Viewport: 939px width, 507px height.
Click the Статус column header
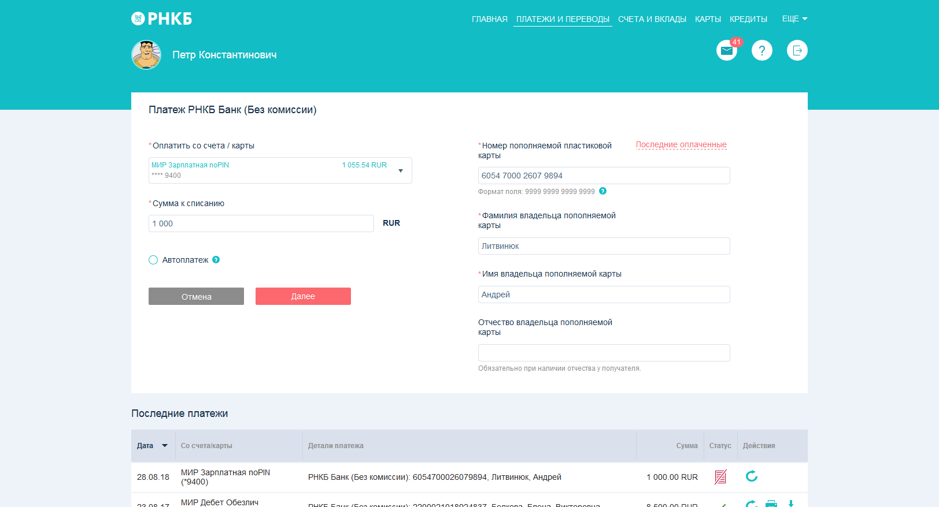[720, 446]
